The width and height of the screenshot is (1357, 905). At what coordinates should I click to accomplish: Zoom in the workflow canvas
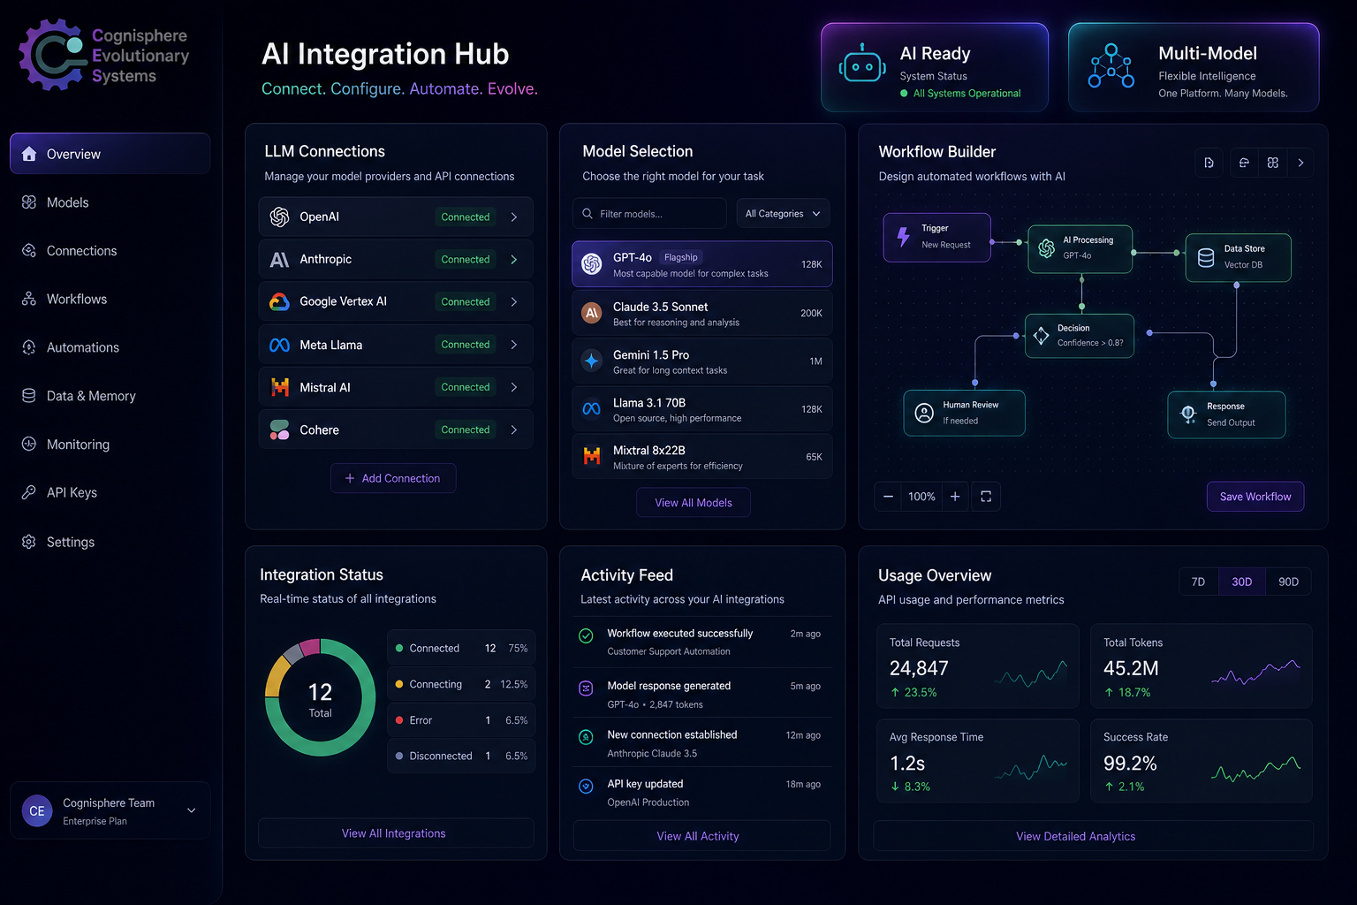(955, 497)
